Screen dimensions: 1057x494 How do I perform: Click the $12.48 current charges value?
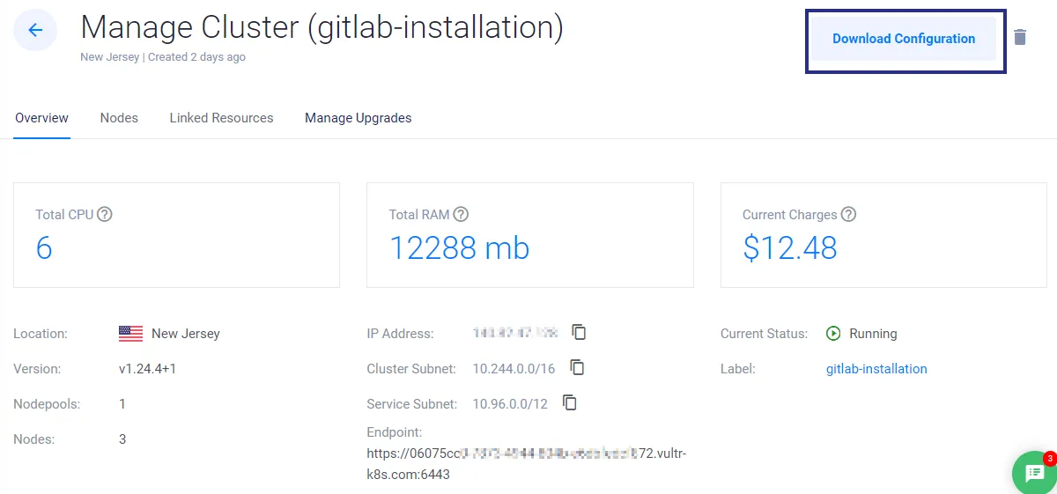[790, 248]
